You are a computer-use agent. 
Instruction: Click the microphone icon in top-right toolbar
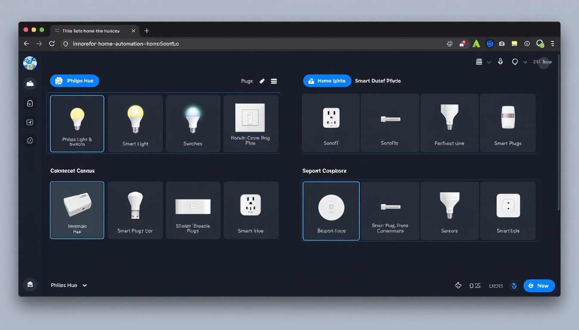(501, 61)
